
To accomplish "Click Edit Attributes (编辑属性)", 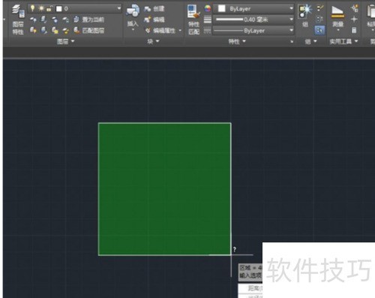I will coord(160,31).
